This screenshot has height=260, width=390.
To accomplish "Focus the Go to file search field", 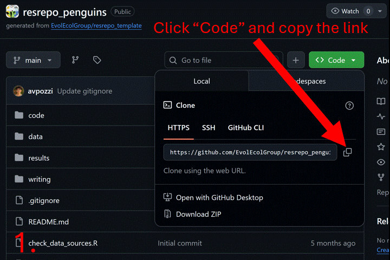I will coord(224,60).
